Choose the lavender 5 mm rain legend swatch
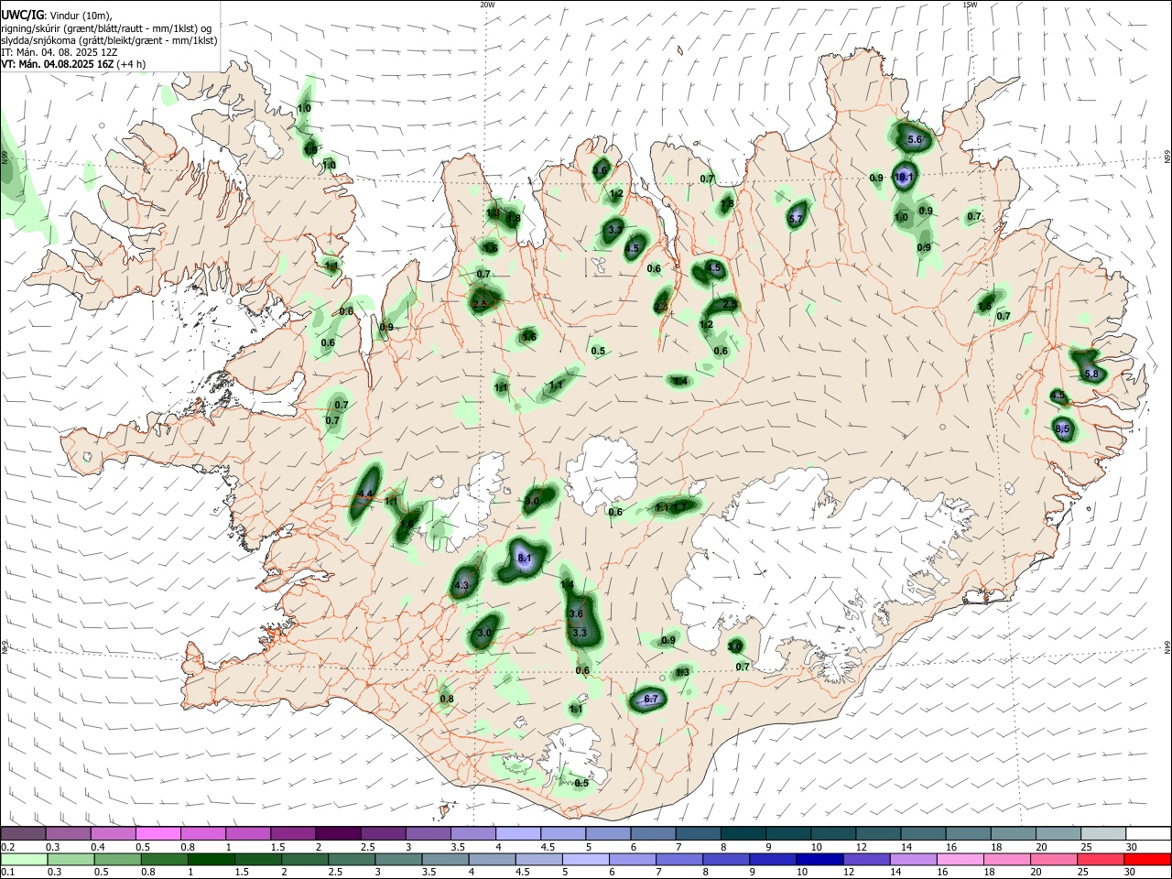This screenshot has width=1172, height=879. [x=585, y=859]
